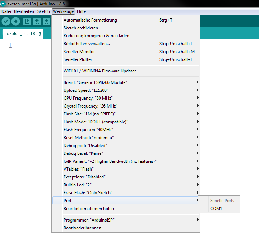This screenshot has width=259, height=238.
Task: Select COM1 serial port
Action: point(216,209)
